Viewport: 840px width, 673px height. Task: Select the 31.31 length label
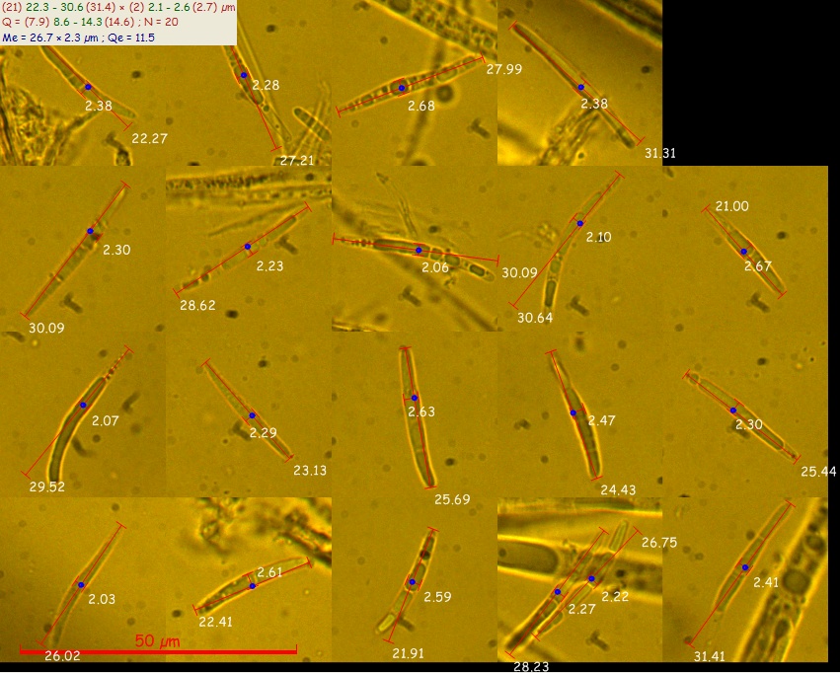(x=660, y=153)
